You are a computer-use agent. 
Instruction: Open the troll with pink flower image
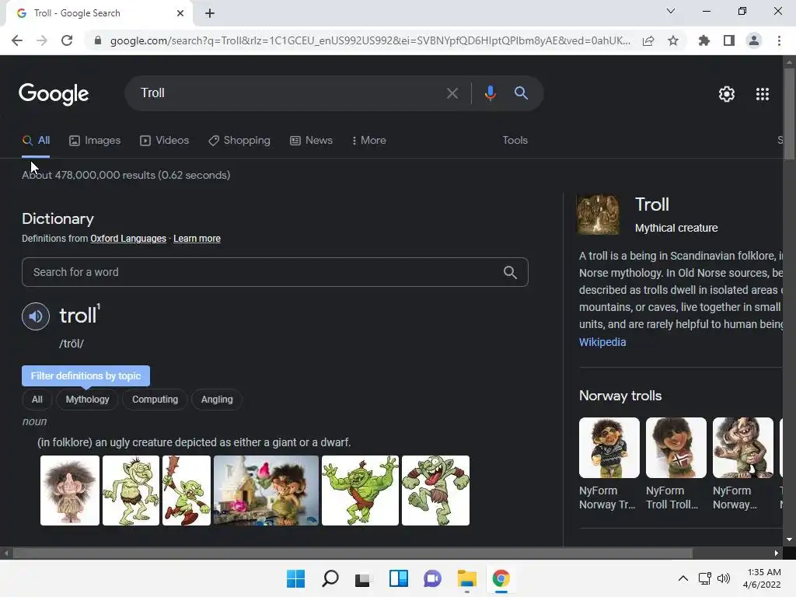tap(266, 491)
